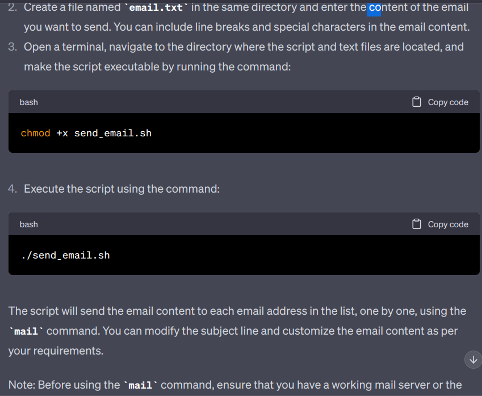Click send_email.sh filename in the chmod command
Viewport: 482px width, 396px height.
tap(113, 133)
